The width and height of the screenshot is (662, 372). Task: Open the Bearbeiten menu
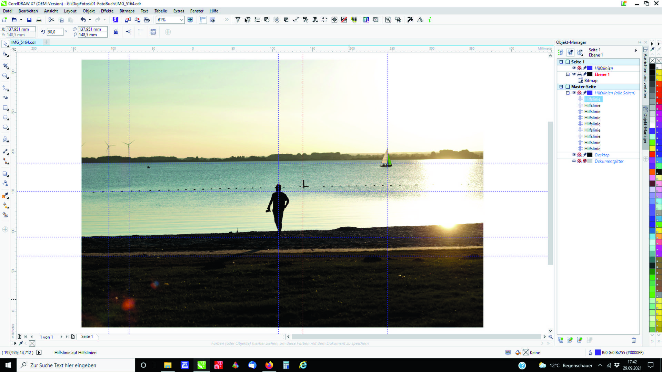(x=28, y=11)
